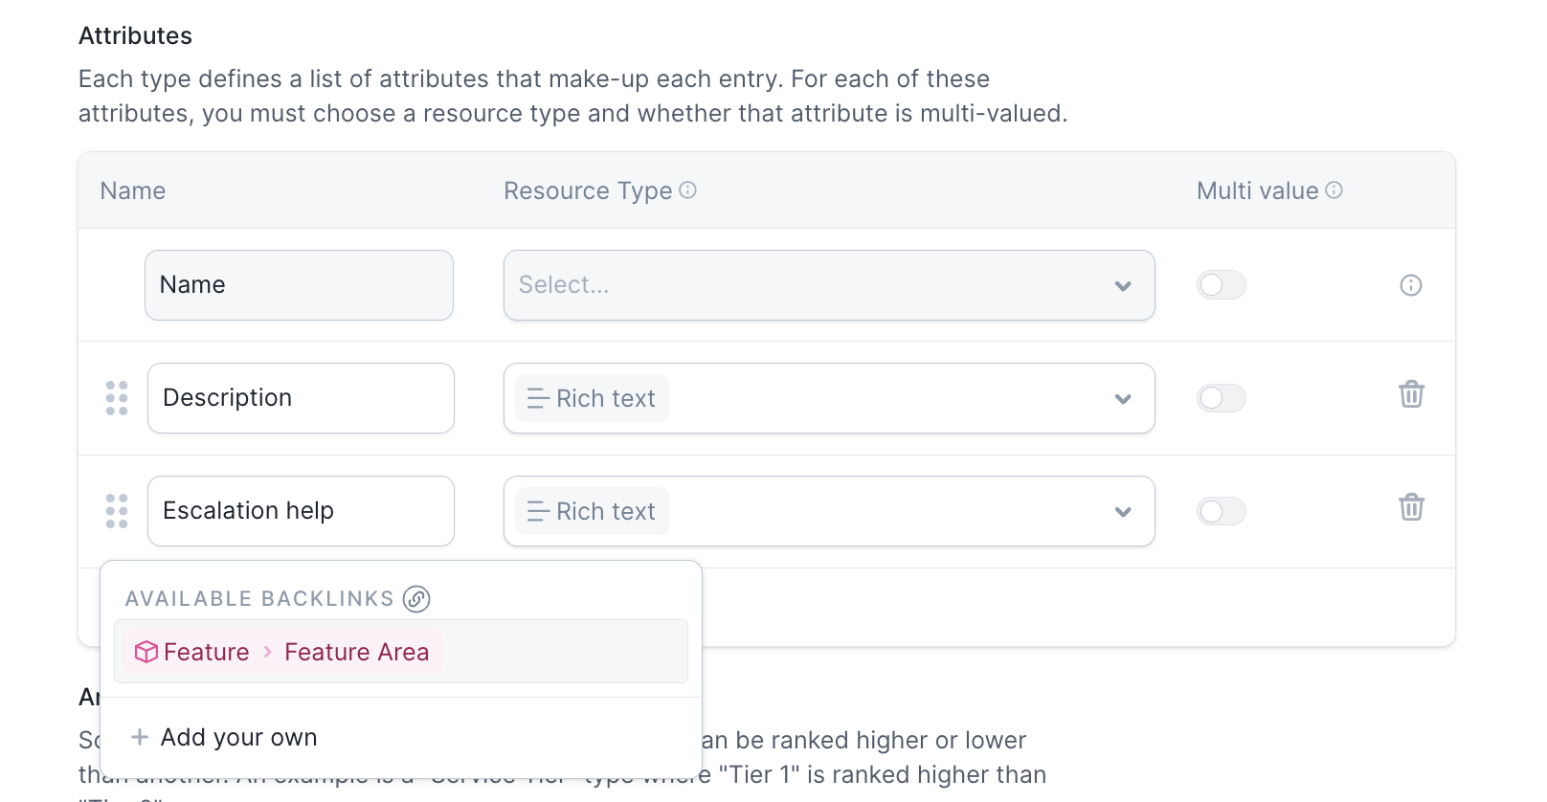Click the Multi value info icon
This screenshot has width=1547, height=802.
(x=1334, y=190)
